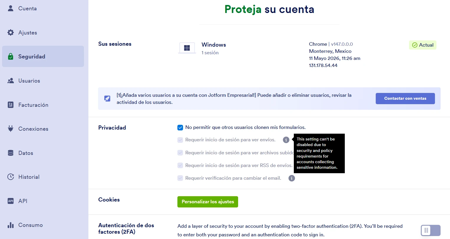Click the Conexiones plug icon
Image resolution: width=450 pixels, height=239 pixels.
[11, 129]
